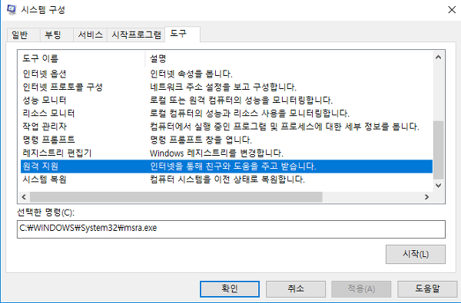Click the horizontal scrollbar right arrow

click(426, 197)
